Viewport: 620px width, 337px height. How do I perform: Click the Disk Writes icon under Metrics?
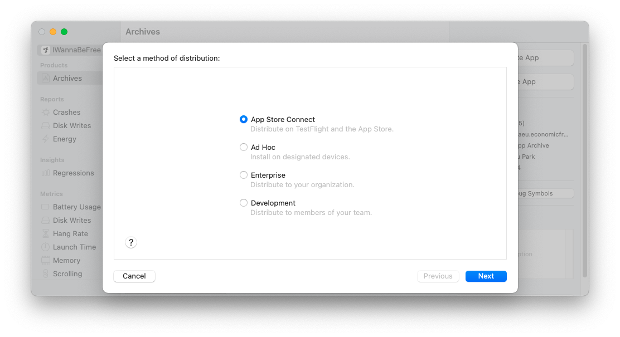[x=46, y=221]
